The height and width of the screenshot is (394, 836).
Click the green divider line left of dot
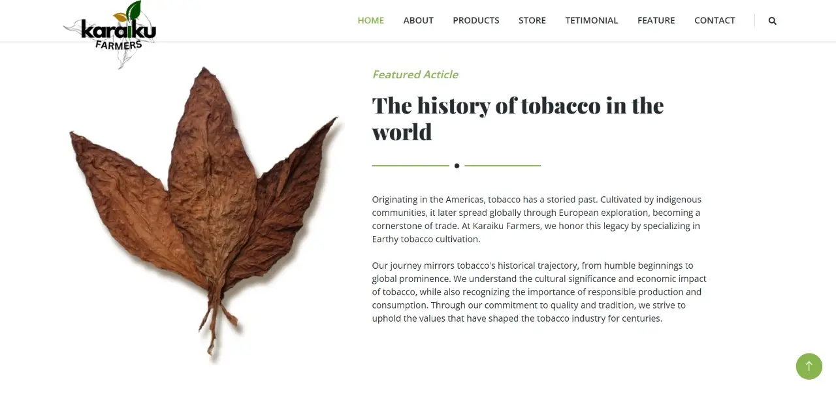pyautogui.click(x=410, y=166)
